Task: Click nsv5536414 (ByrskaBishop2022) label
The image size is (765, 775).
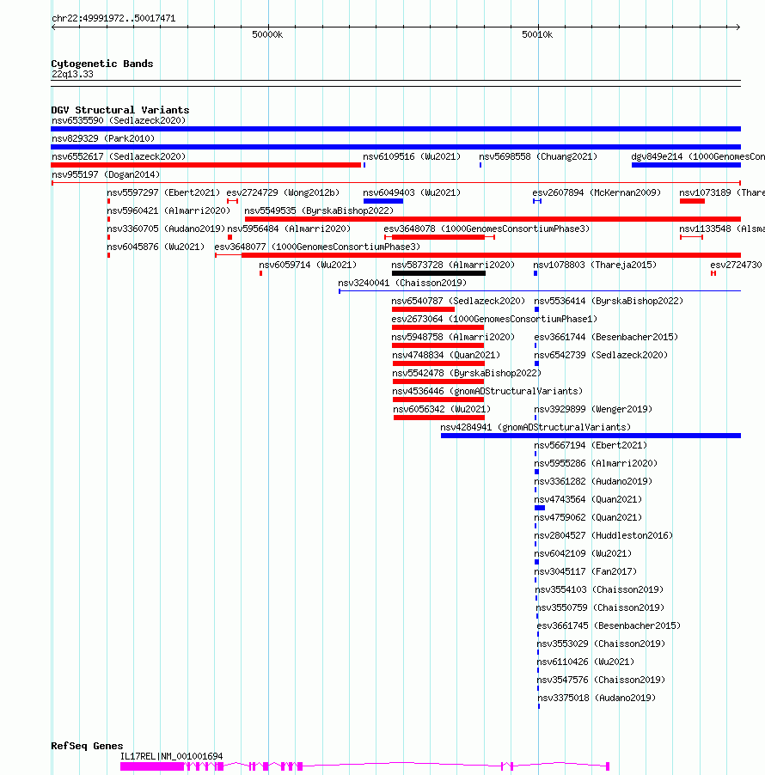Action: (x=609, y=301)
